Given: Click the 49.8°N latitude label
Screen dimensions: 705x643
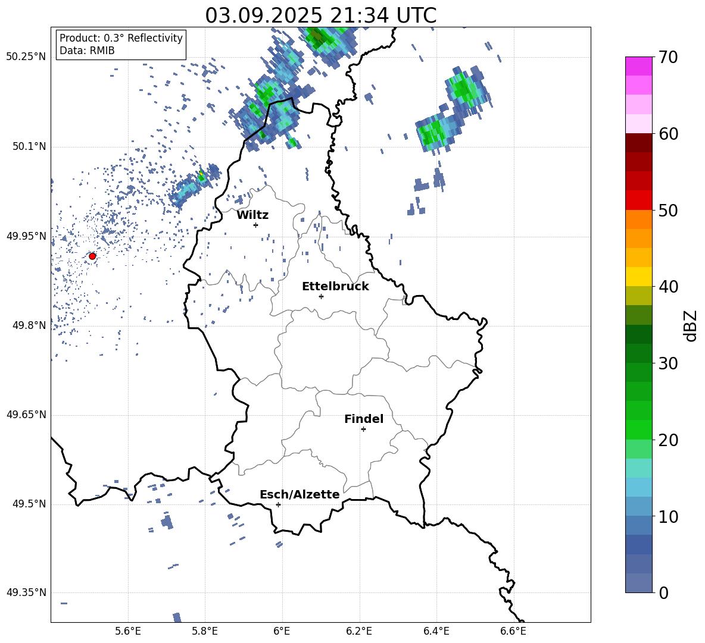Looking at the screenshot, I should [29, 325].
